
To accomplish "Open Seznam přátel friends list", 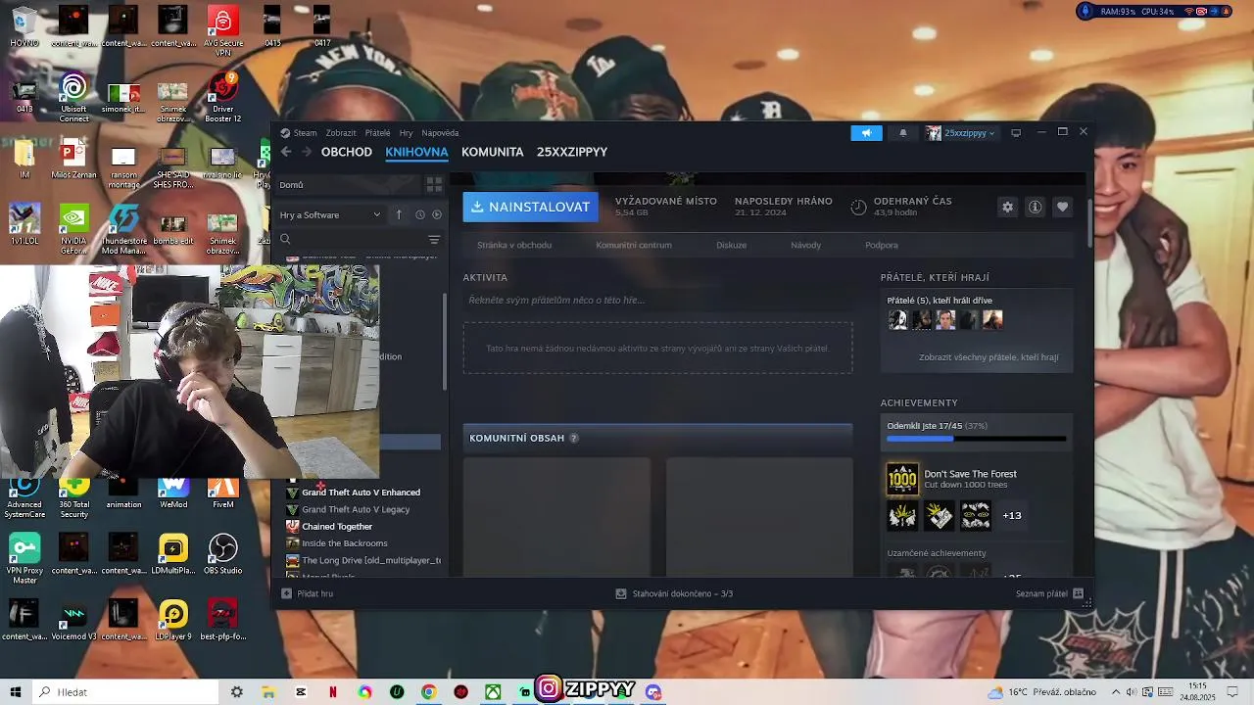I will [1049, 593].
